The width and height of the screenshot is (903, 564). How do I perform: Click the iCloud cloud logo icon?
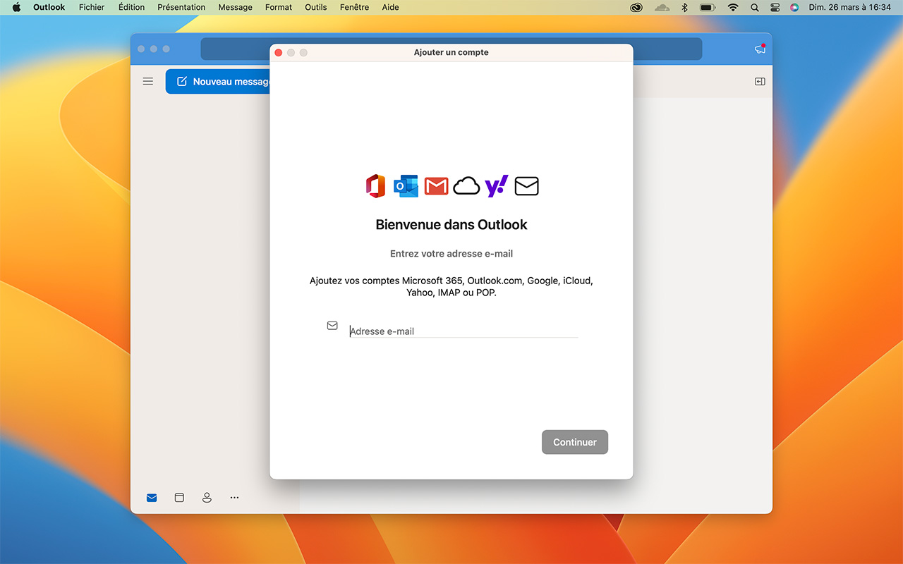coord(466,186)
